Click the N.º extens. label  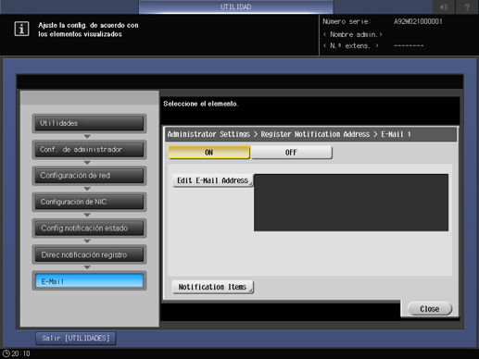coord(351,45)
